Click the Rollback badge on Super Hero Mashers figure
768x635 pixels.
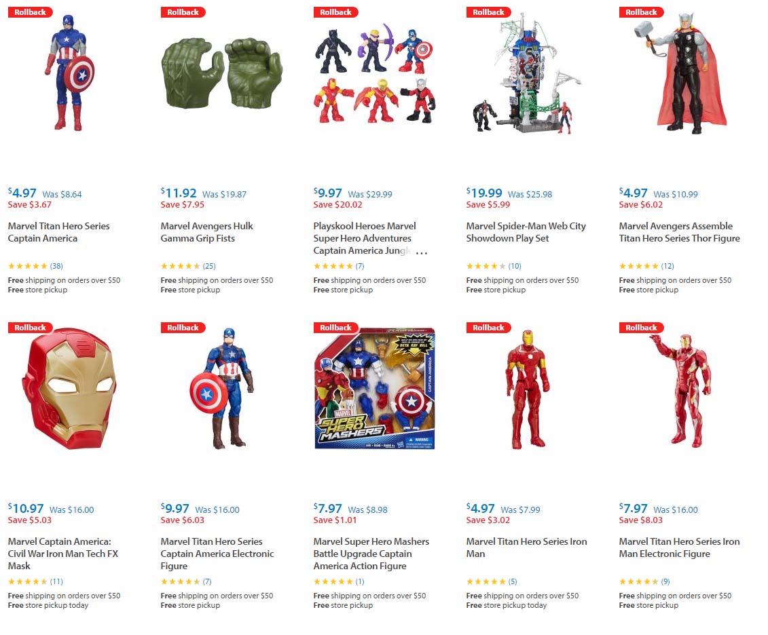tap(335, 327)
